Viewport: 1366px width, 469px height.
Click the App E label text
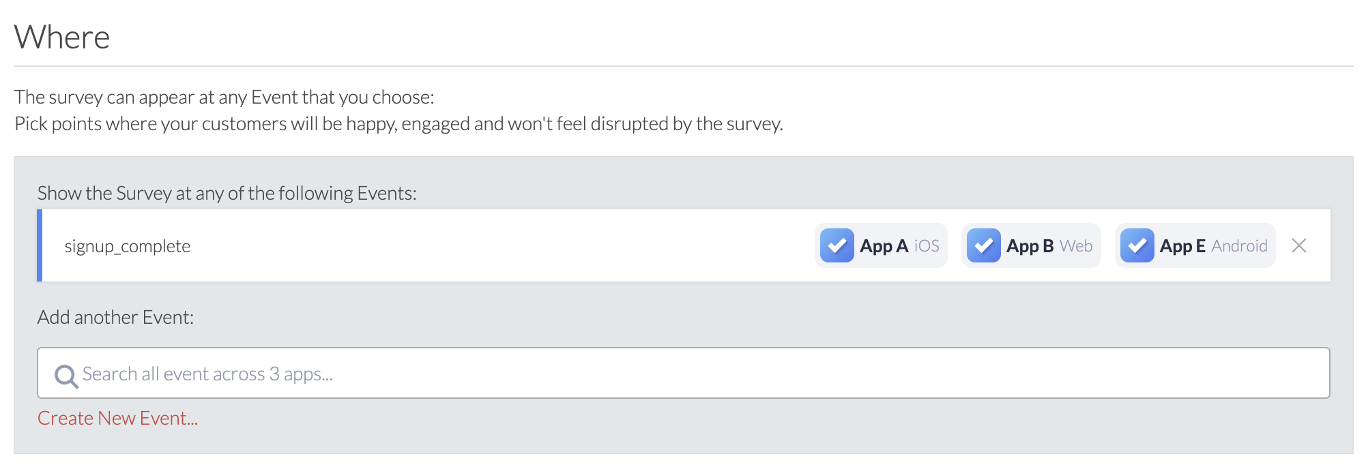point(1182,246)
